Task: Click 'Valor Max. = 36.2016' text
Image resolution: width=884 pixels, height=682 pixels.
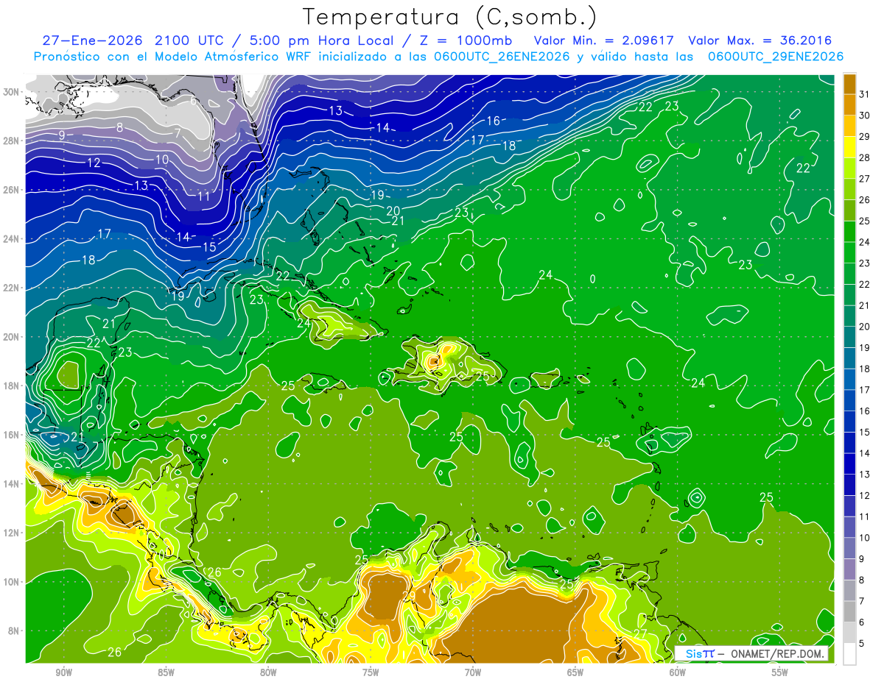Action: 759,40
